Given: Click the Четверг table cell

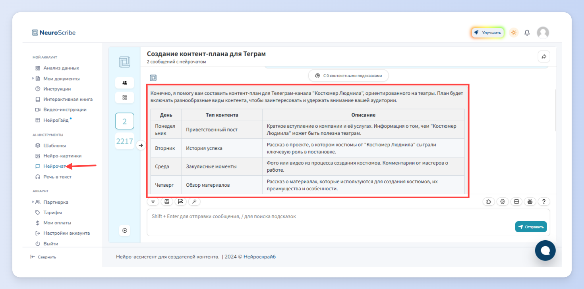Looking at the screenshot, I should tap(166, 185).
